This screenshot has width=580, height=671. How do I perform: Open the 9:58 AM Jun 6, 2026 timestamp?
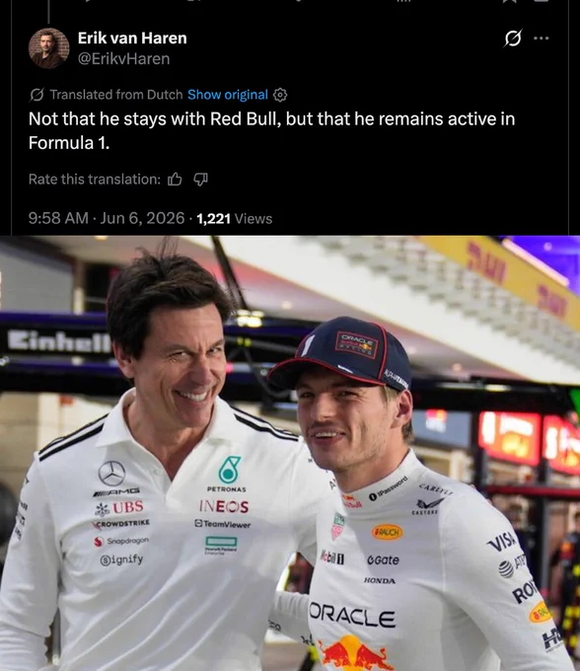[x=107, y=218]
